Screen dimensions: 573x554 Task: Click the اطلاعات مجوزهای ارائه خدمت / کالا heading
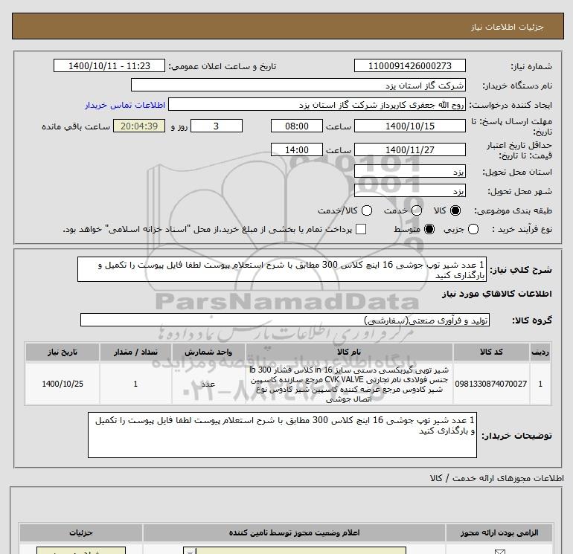(x=497, y=478)
